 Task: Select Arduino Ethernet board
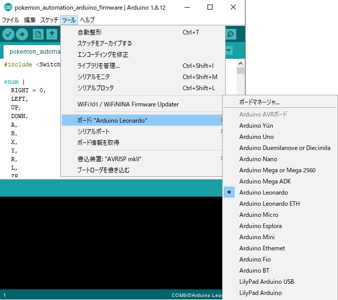[x=280, y=248]
